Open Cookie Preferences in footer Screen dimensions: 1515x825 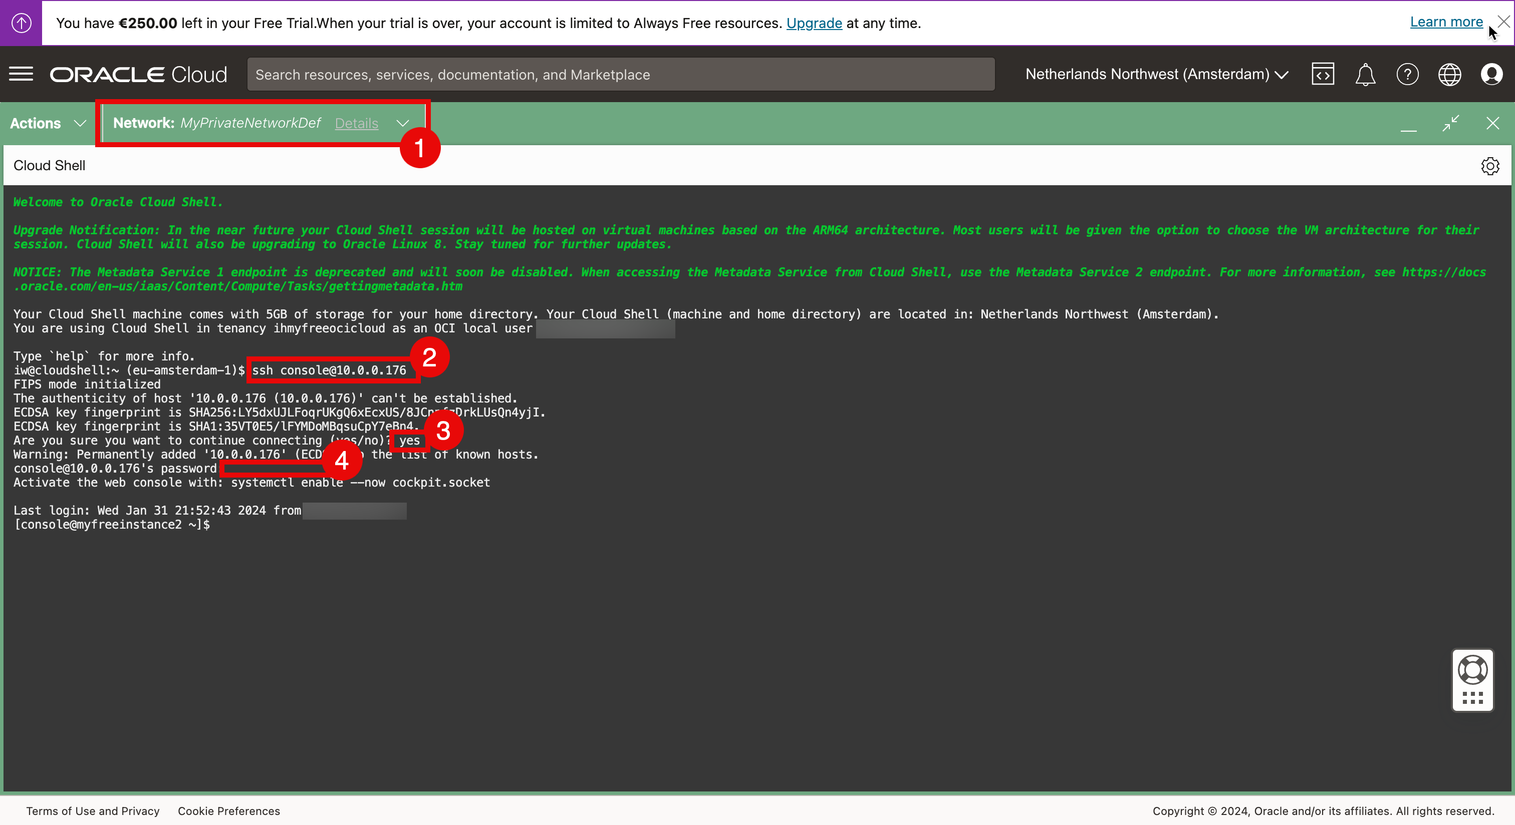click(x=229, y=811)
